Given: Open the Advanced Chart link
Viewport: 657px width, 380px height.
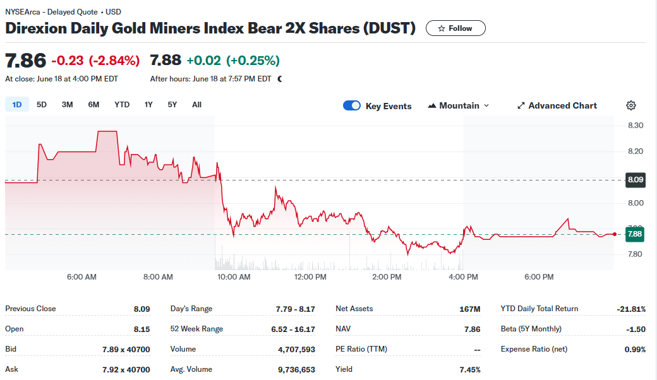Looking at the screenshot, I should [x=557, y=105].
